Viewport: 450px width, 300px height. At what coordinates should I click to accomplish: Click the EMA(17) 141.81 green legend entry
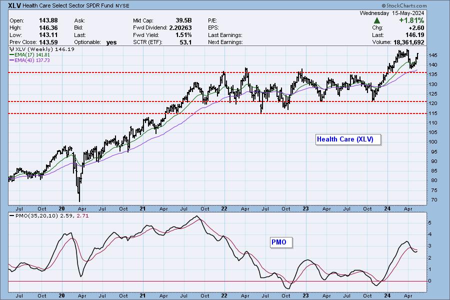click(29, 55)
